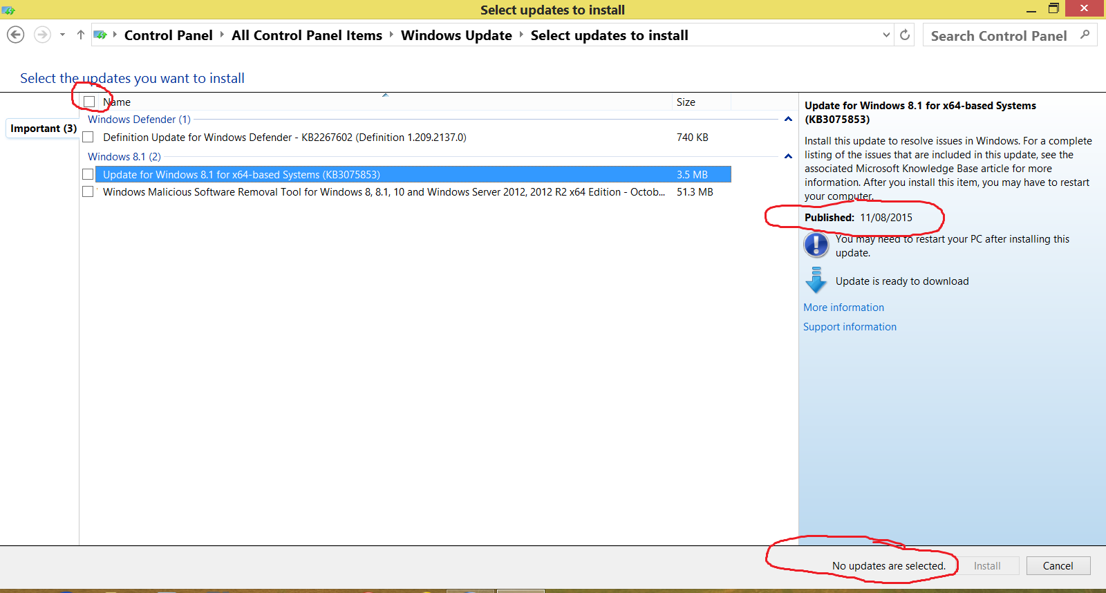Viewport: 1106px width, 593px height.
Task: Expand the breadcrumb arrow after All Control Panel Items
Action: coord(391,35)
